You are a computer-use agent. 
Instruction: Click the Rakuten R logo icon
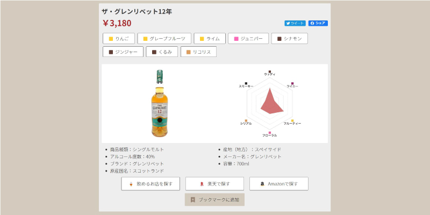tap(202, 184)
